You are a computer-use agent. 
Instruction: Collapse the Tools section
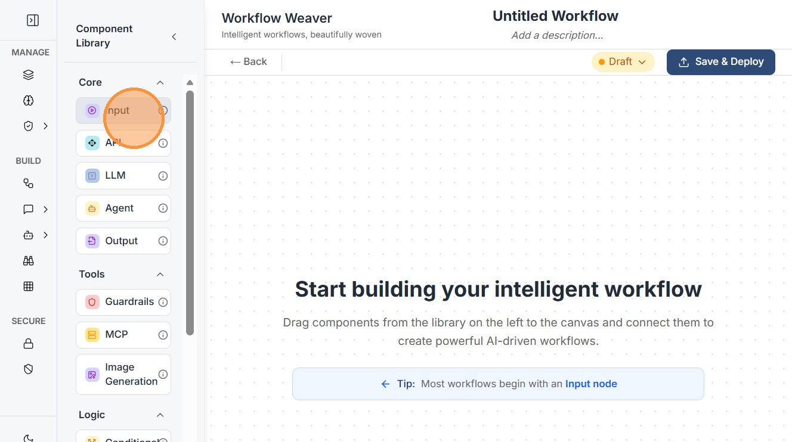coord(160,275)
